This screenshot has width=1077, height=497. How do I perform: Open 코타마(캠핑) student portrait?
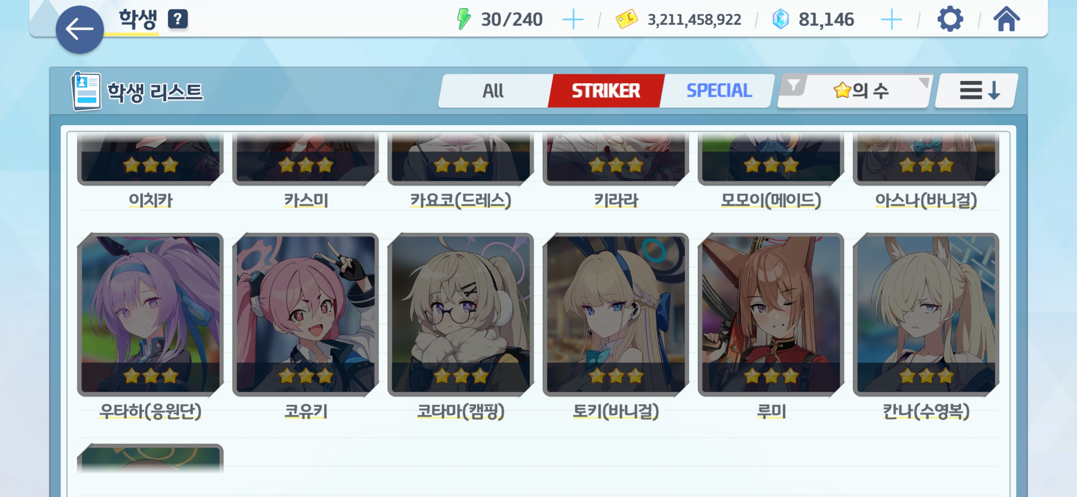coord(461,314)
